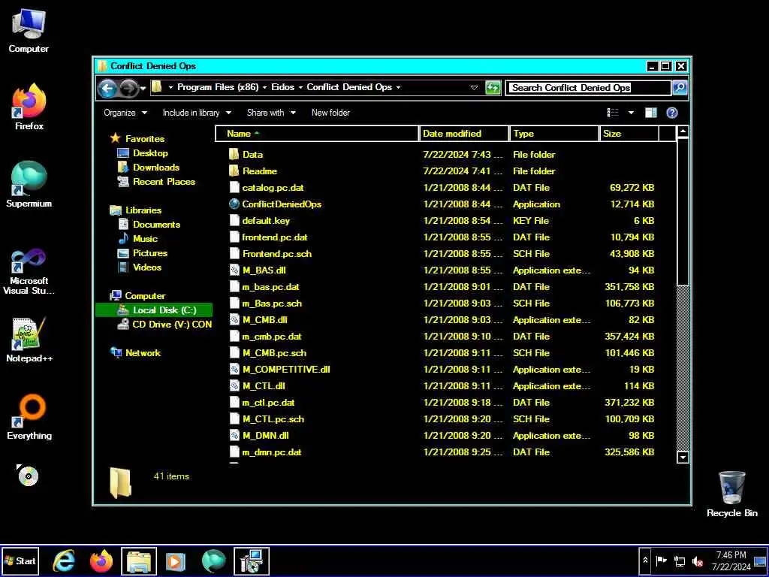Click the Explorer Back navigation arrow
The width and height of the screenshot is (769, 577).
tap(107, 89)
